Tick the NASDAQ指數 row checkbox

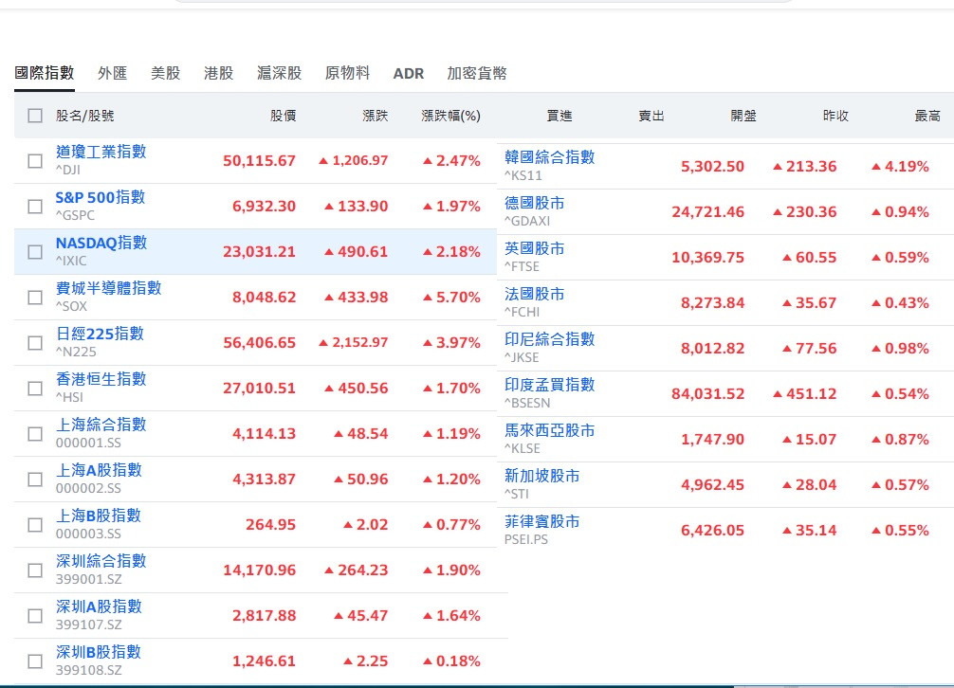tap(35, 252)
